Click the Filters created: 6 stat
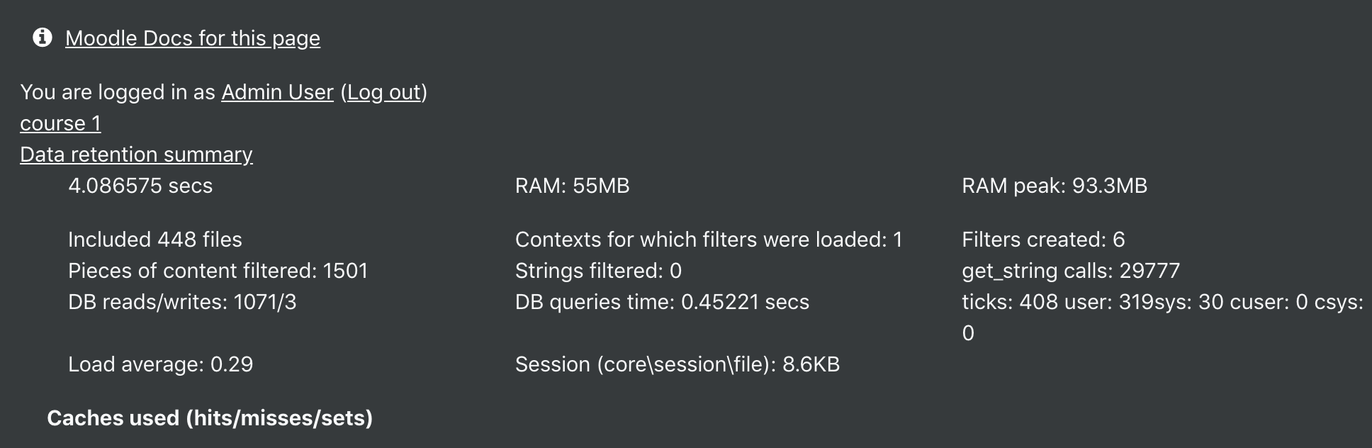 [1043, 240]
